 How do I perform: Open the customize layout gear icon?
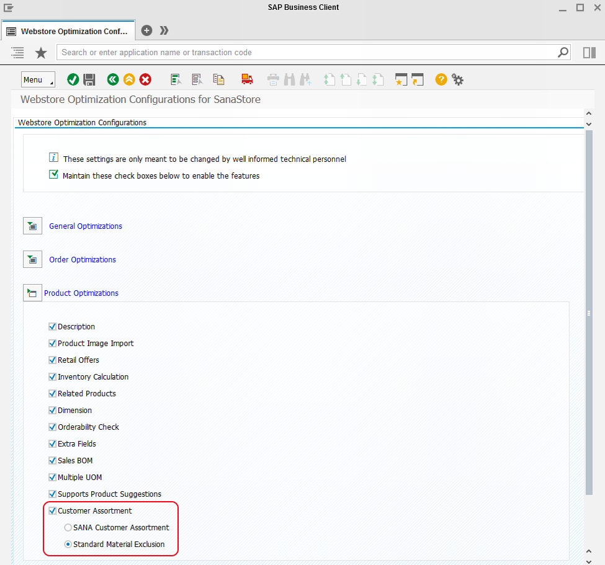click(x=457, y=80)
